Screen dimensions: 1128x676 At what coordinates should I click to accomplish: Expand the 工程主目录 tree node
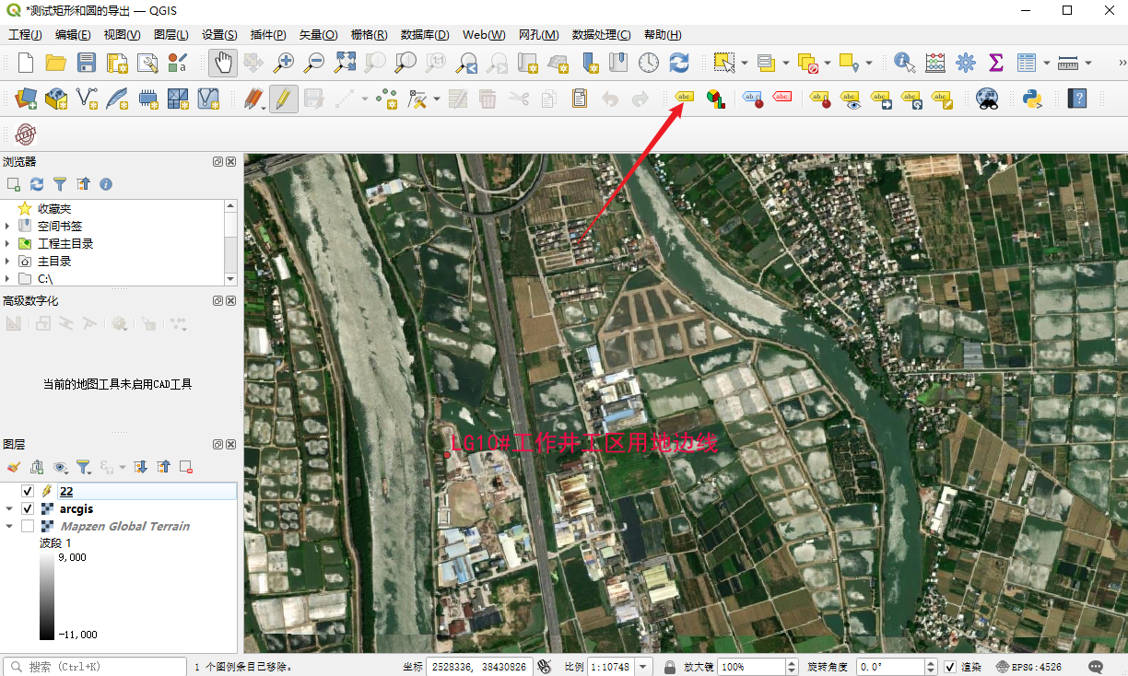[8, 244]
